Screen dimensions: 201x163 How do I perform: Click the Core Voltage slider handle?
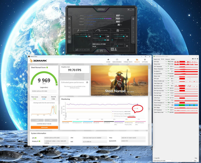click(x=86, y=36)
